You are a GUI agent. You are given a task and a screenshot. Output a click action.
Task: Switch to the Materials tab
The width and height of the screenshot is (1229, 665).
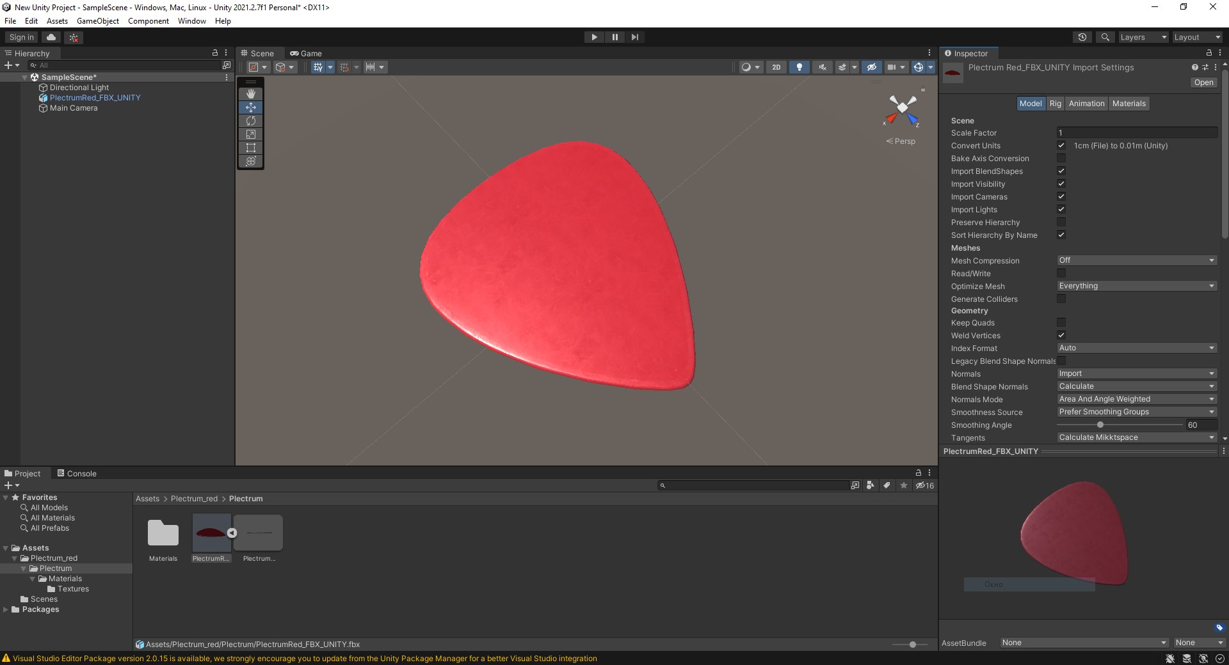(1129, 104)
